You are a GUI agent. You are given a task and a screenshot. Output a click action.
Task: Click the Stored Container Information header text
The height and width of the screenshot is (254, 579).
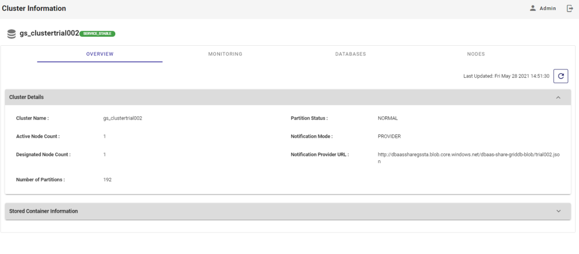pyautogui.click(x=44, y=211)
